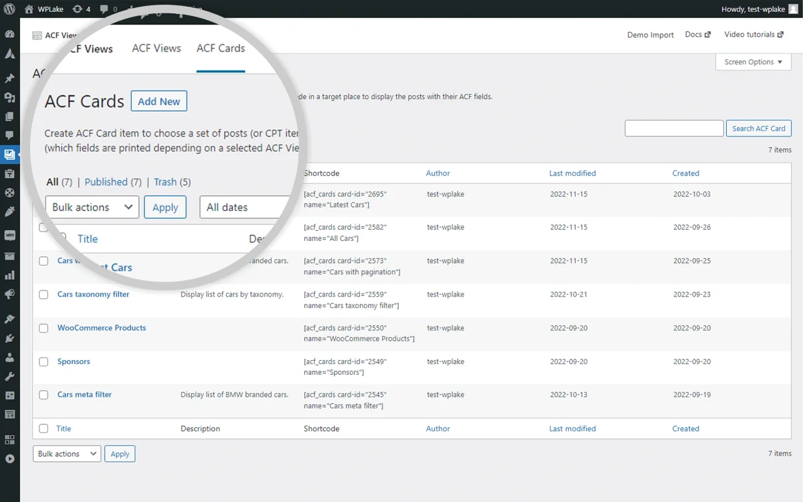Open Comments speech-bubble sidebar icon
803x502 pixels.
10,135
